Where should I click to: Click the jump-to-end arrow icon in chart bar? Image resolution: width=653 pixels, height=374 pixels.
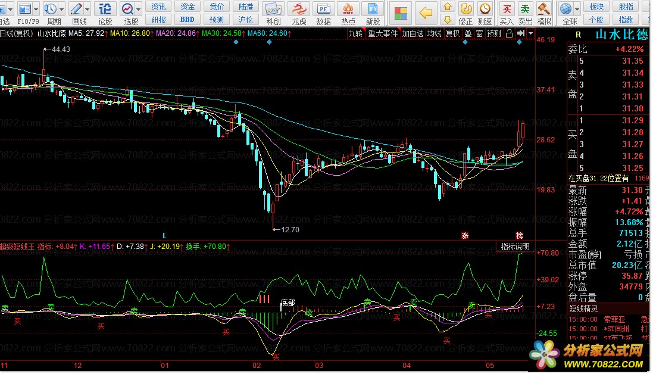(x=521, y=33)
